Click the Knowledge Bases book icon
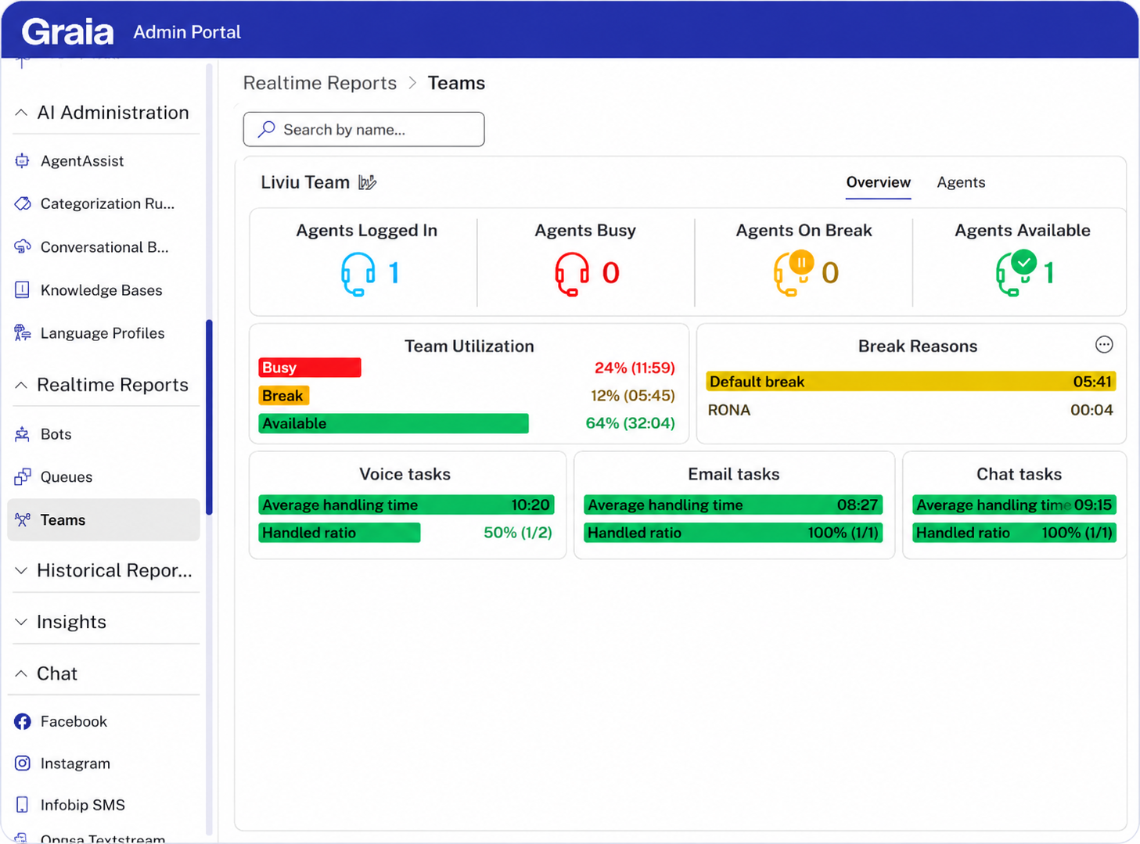The image size is (1140, 844). pos(23,290)
